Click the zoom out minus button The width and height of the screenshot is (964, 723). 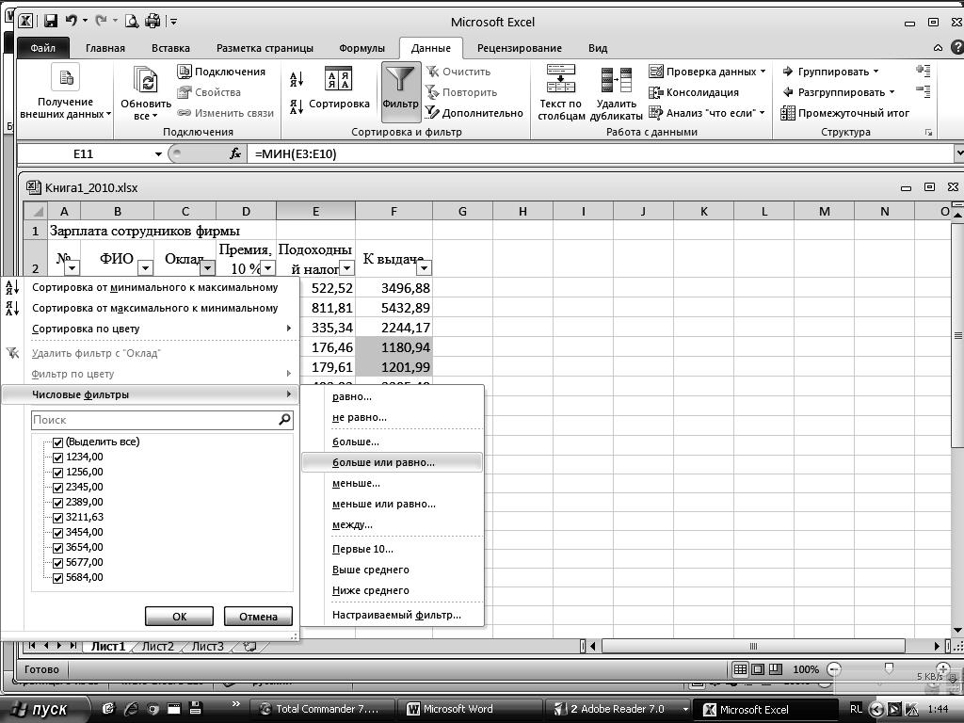834,669
